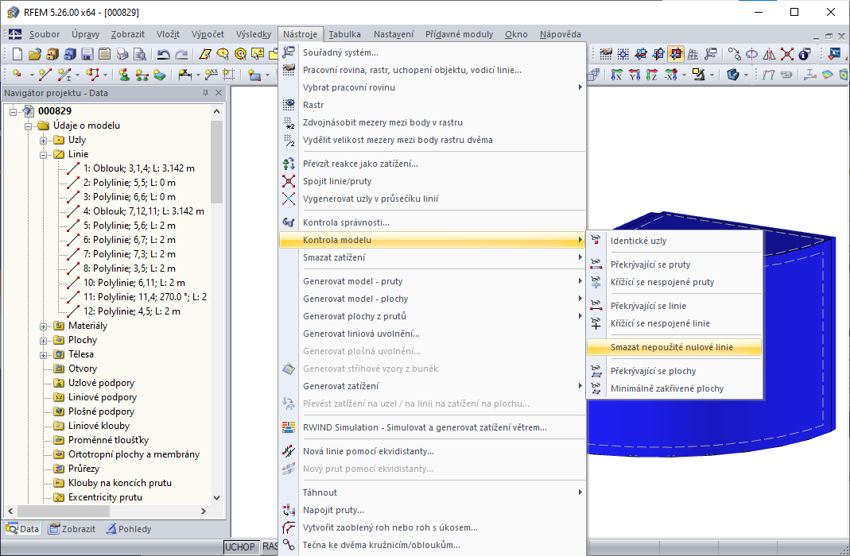This screenshot has width=850, height=556.
Task: Select the new node tool icon
Action: click(17, 74)
